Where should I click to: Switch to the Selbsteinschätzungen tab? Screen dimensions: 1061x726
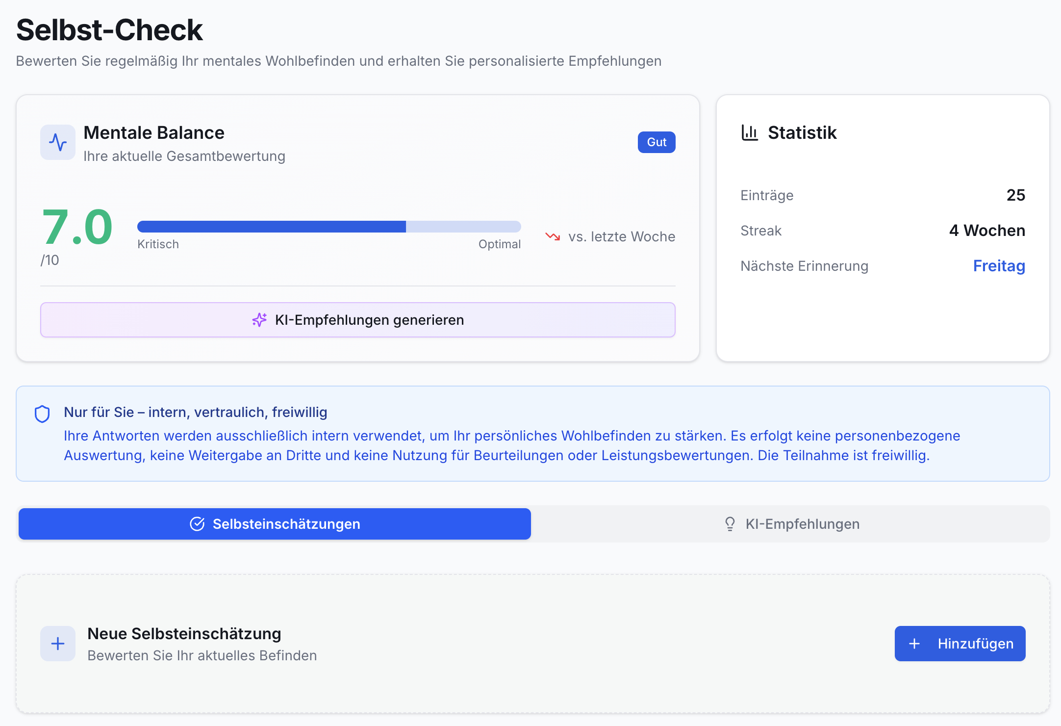pyautogui.click(x=275, y=524)
